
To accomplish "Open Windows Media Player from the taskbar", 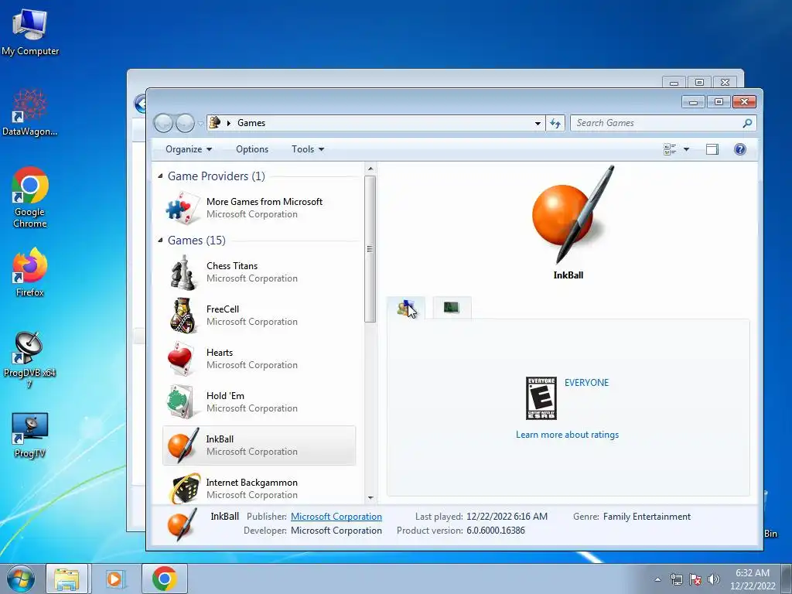I will [114, 579].
